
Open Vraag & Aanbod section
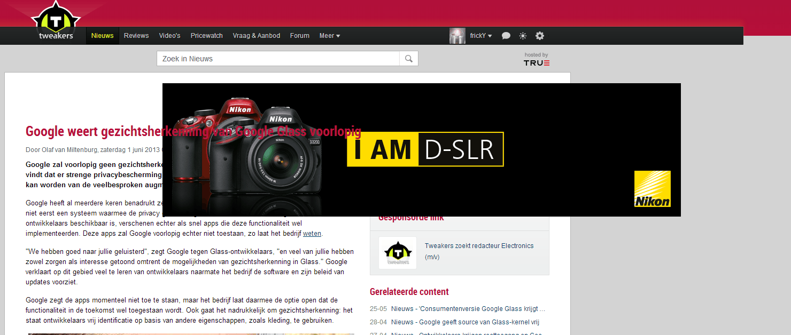257,36
